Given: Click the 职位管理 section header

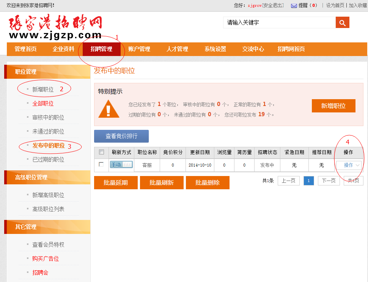Looking at the screenshot, I should [47, 72].
